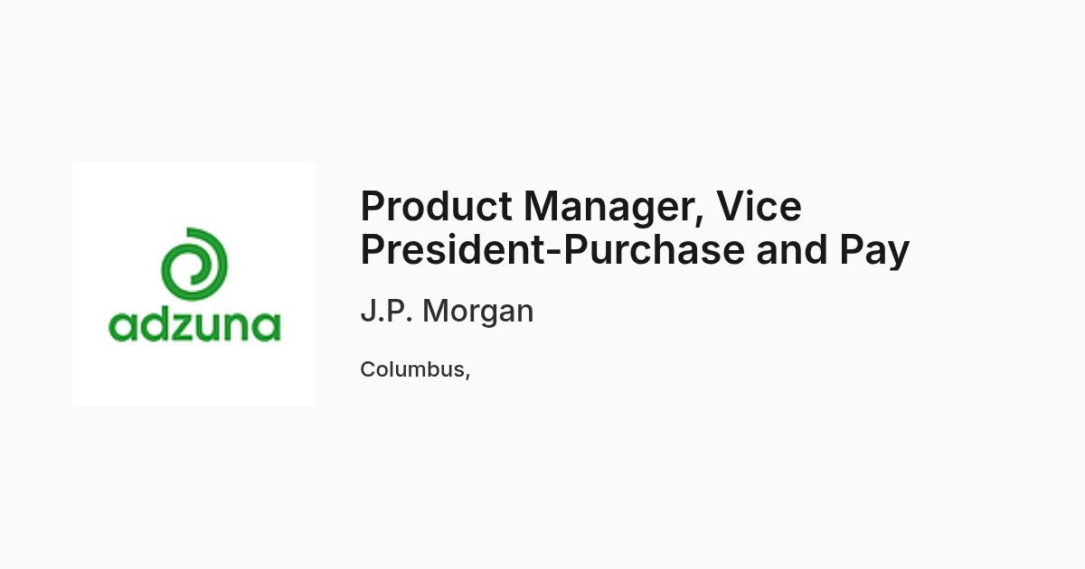Select the white Adzuna logo tile
The image size is (1085, 569).
[x=194, y=284]
